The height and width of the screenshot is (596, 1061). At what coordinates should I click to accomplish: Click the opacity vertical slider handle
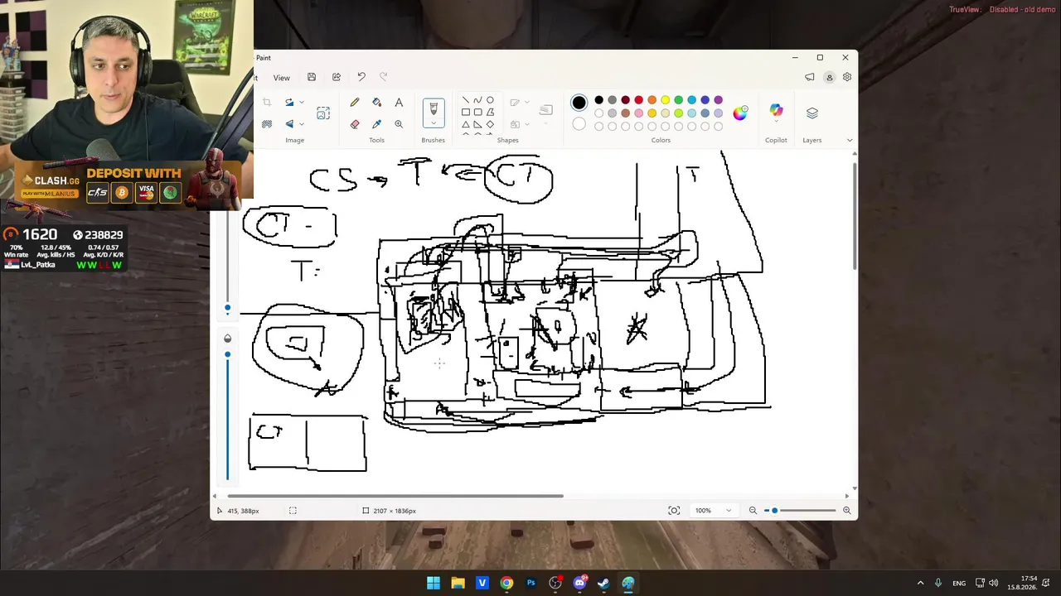[228, 354]
